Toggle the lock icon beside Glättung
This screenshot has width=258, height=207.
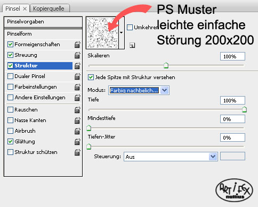coord(77,142)
